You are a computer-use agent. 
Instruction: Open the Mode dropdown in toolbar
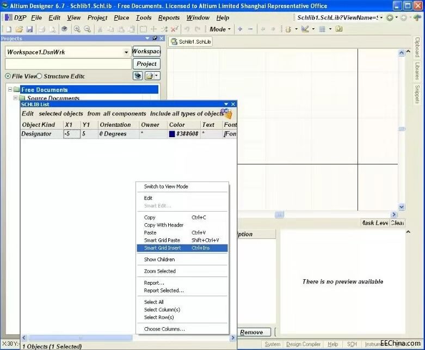click(x=219, y=29)
